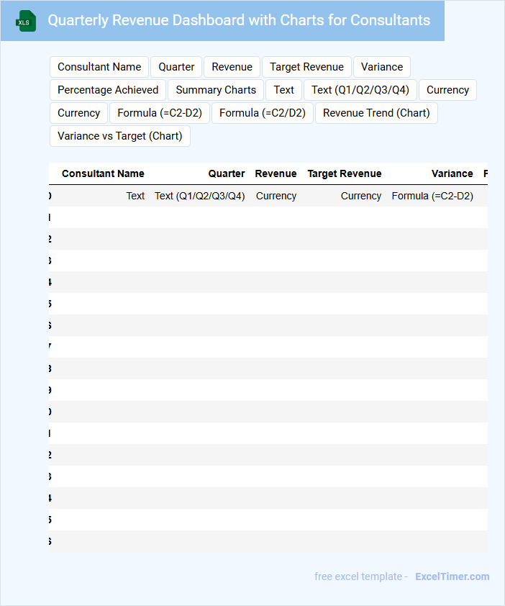
Task: Click the Currency cell under Target Revenue
Action: pyautogui.click(x=361, y=196)
